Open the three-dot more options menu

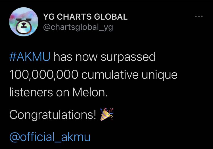click(x=199, y=17)
